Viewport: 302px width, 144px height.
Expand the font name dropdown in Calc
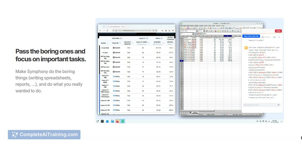coord(197,31)
